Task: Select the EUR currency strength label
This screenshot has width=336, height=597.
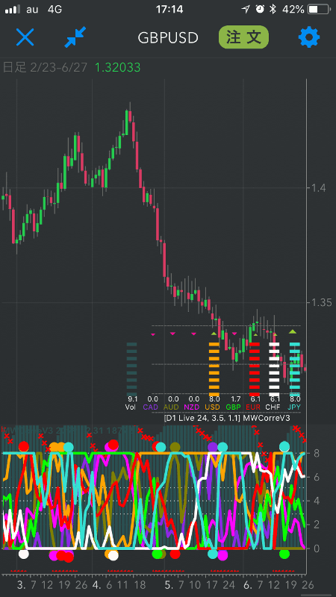Action: tap(253, 407)
